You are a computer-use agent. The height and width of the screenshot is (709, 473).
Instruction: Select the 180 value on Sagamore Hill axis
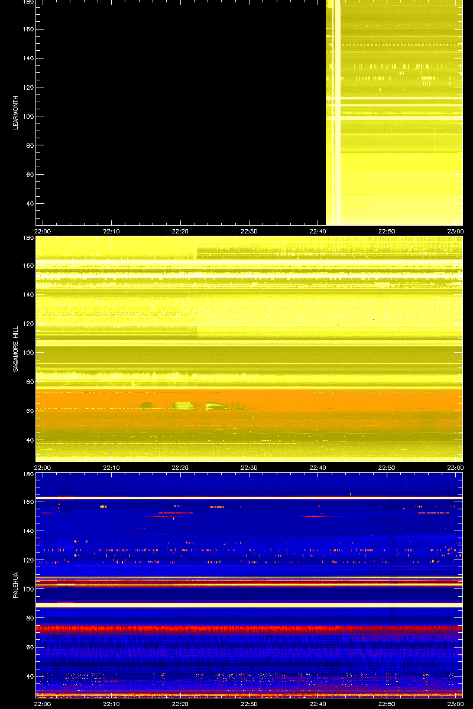(x=28, y=239)
